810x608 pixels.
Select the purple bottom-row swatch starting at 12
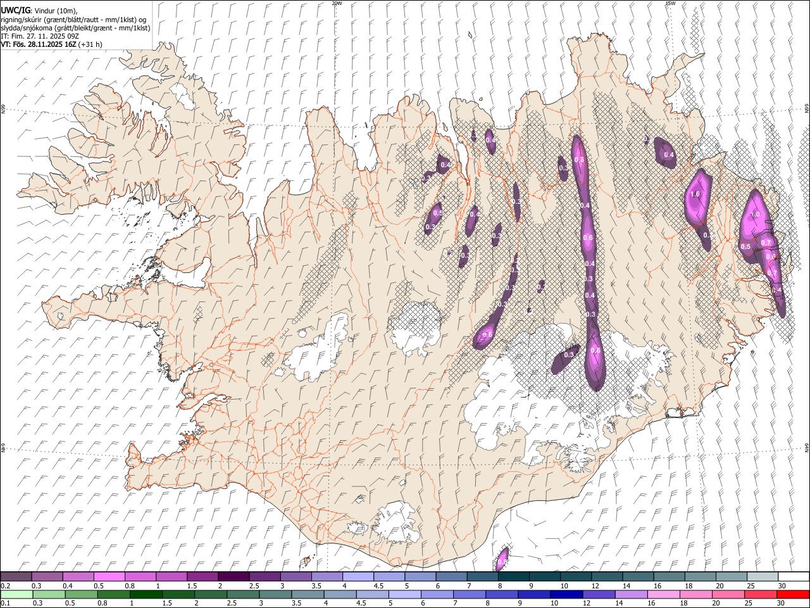tap(599, 595)
